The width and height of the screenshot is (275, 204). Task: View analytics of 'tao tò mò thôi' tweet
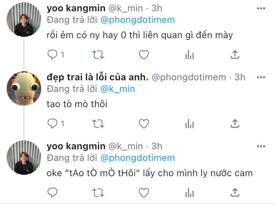(189, 123)
